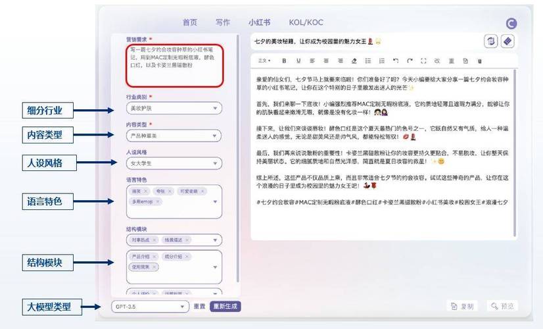Open the 内容类型 dropdown showing 产品种草类
Viewport: 543px width, 329px height.
coord(174,136)
